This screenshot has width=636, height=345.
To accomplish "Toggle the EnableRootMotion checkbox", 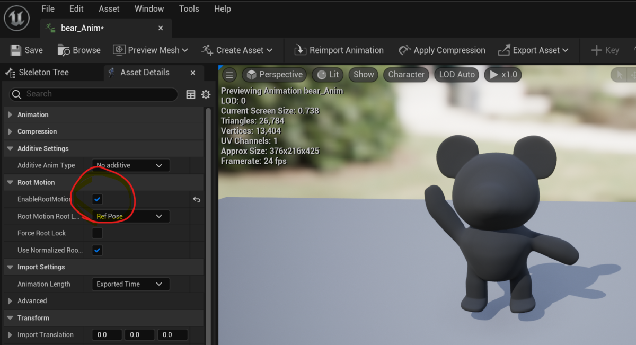I will (97, 199).
